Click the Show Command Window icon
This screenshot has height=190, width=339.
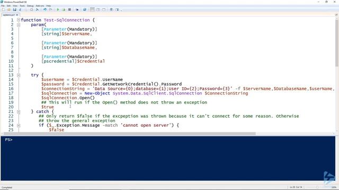click(111, 9)
